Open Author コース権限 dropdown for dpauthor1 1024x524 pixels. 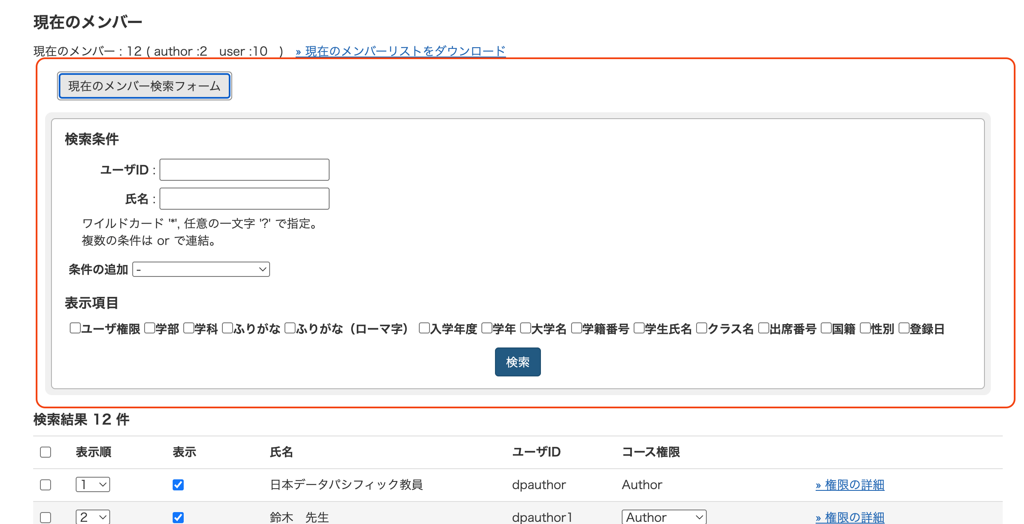coord(663,517)
